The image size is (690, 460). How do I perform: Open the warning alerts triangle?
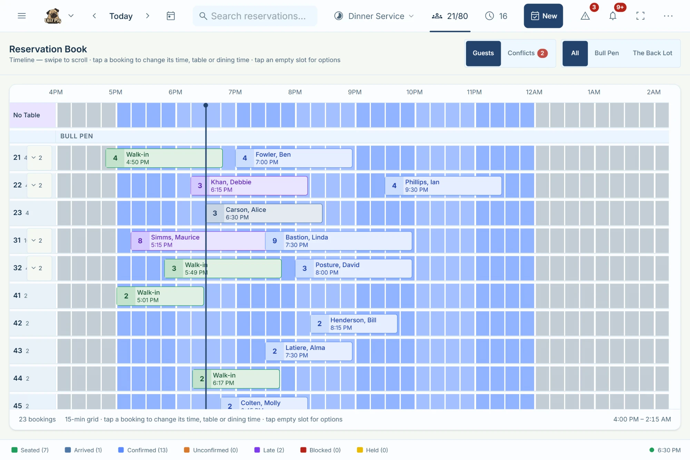pos(585,16)
